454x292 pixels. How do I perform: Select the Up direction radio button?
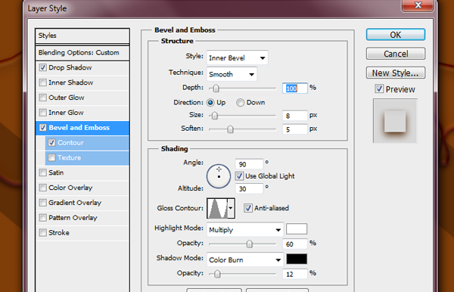coord(210,102)
